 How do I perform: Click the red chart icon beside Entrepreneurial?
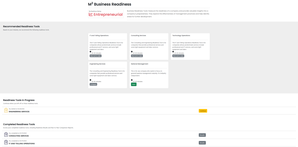tap(91, 14)
